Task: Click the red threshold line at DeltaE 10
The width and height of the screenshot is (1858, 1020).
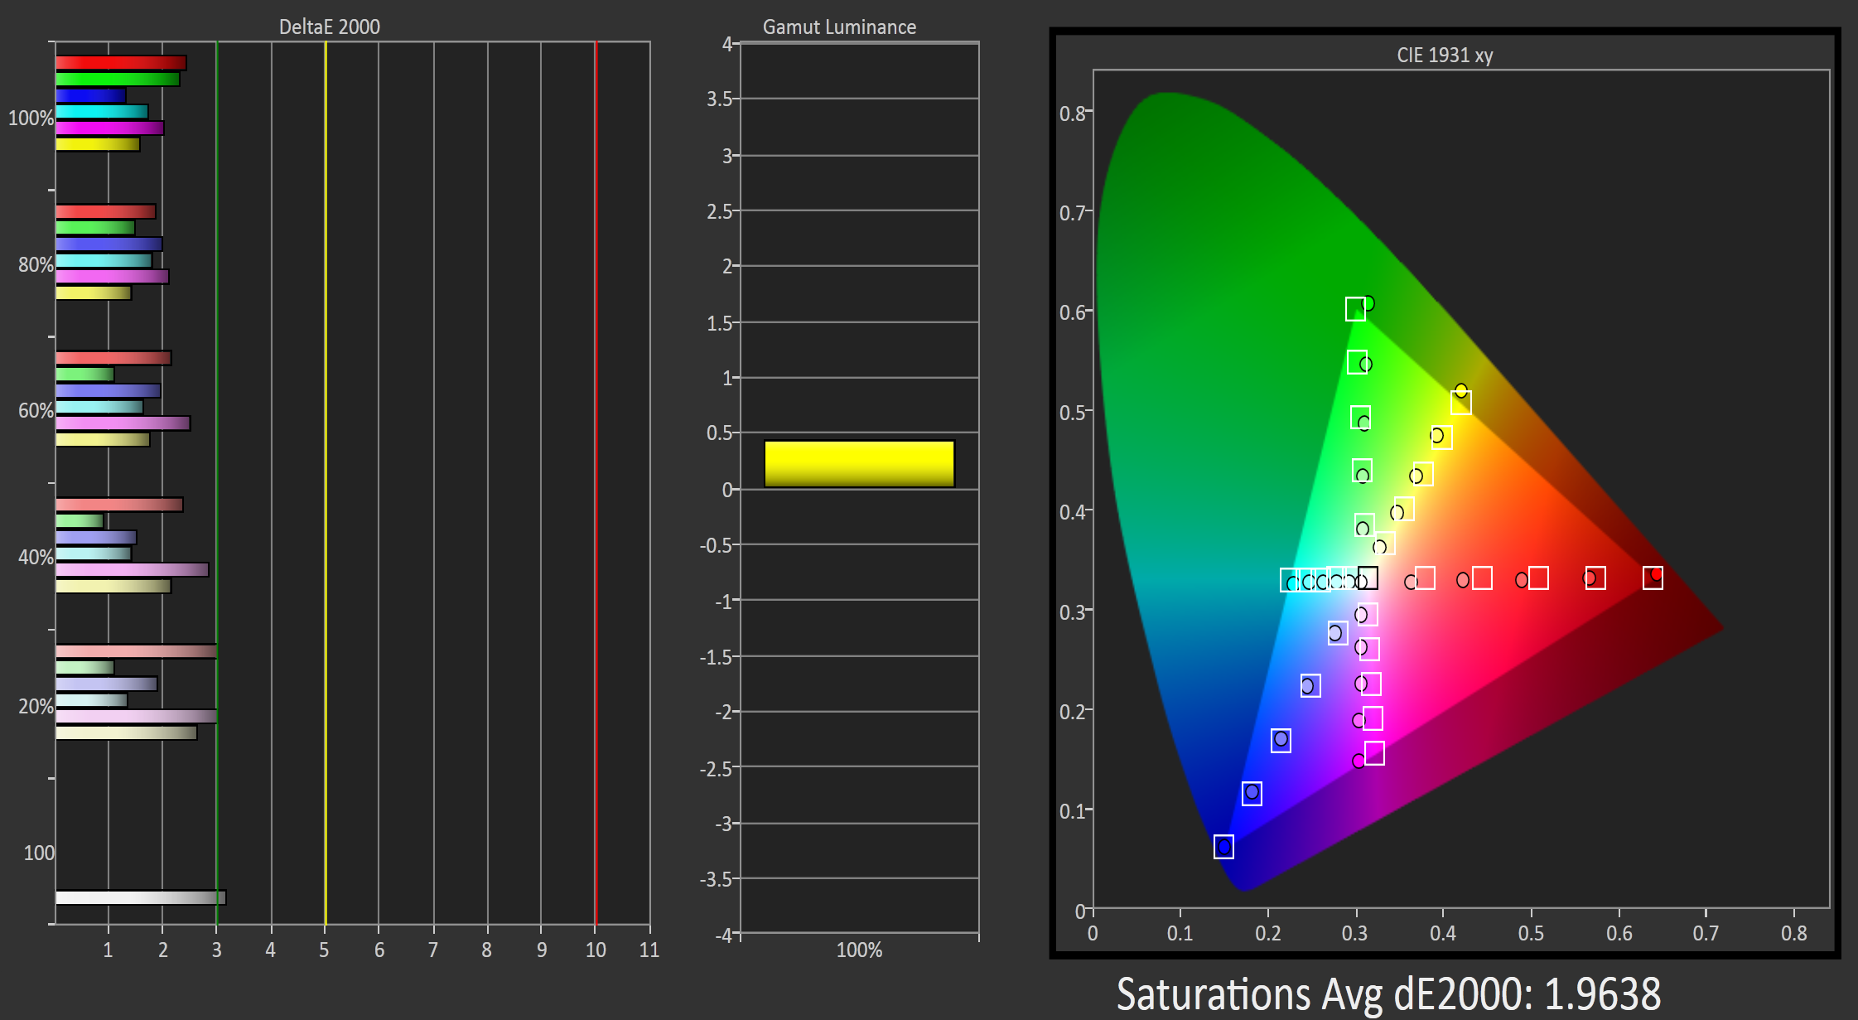Action: click(596, 483)
